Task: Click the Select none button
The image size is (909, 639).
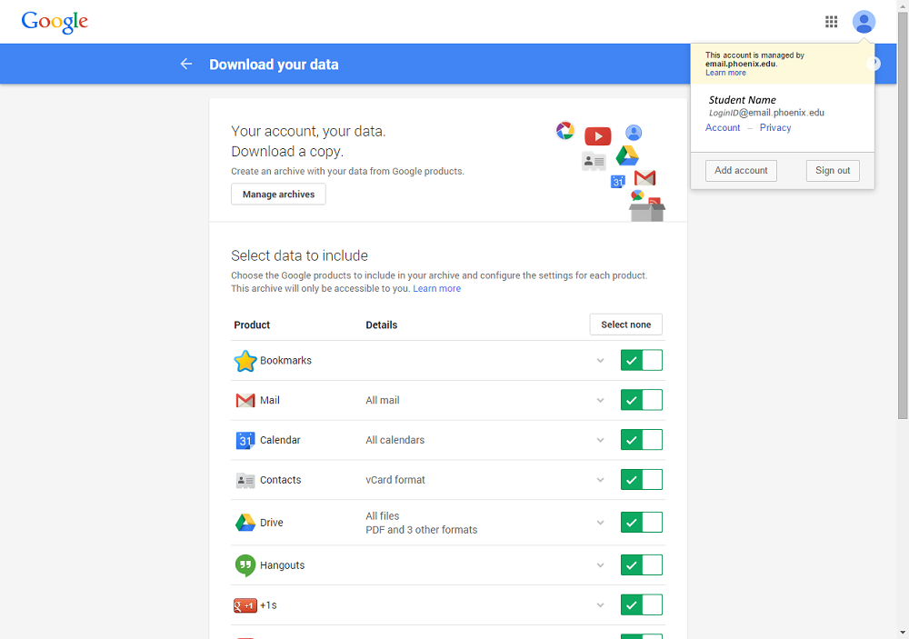Action: [625, 324]
